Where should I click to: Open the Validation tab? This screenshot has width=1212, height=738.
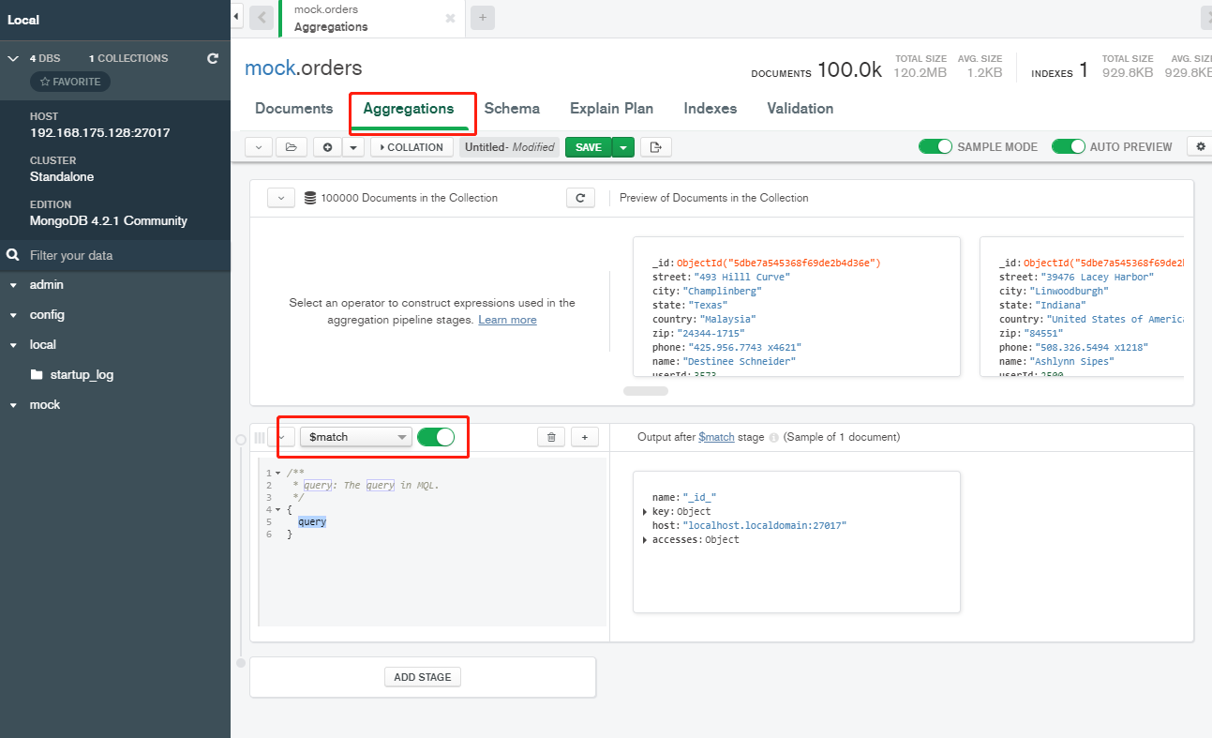coord(800,109)
